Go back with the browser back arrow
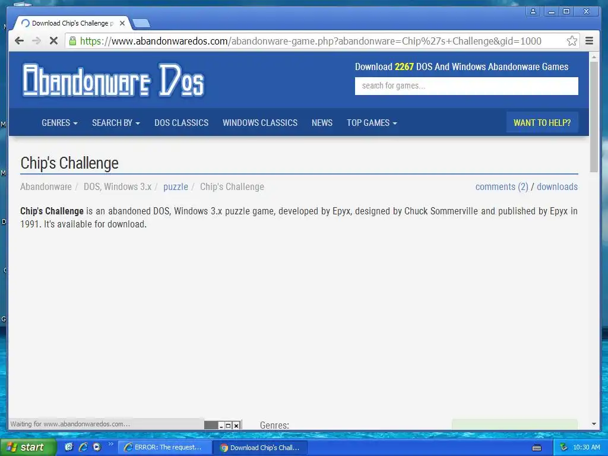Image resolution: width=608 pixels, height=456 pixels. [x=19, y=41]
